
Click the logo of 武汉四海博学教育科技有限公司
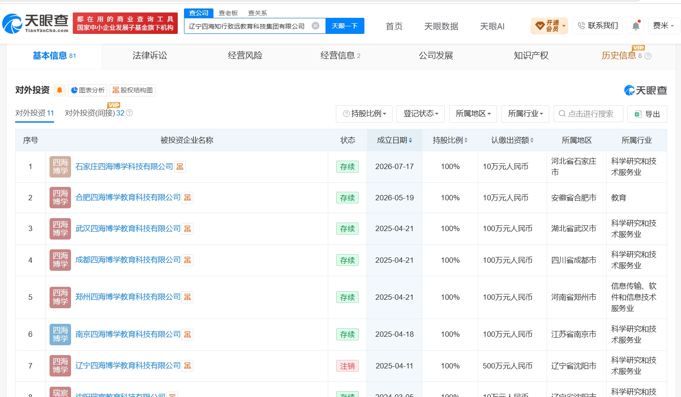pos(60,229)
